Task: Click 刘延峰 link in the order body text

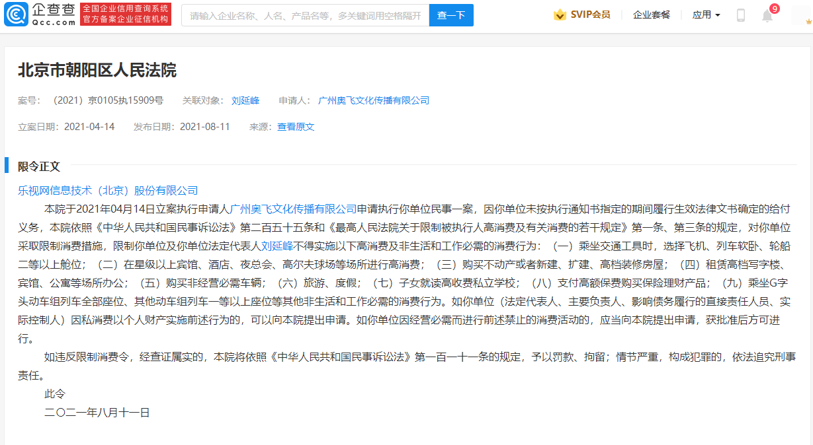Action: (x=277, y=246)
